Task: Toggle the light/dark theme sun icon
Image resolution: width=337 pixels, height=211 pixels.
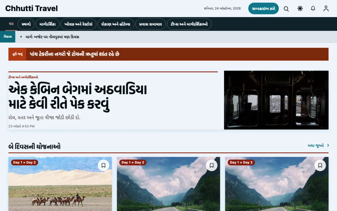Action: [300, 9]
